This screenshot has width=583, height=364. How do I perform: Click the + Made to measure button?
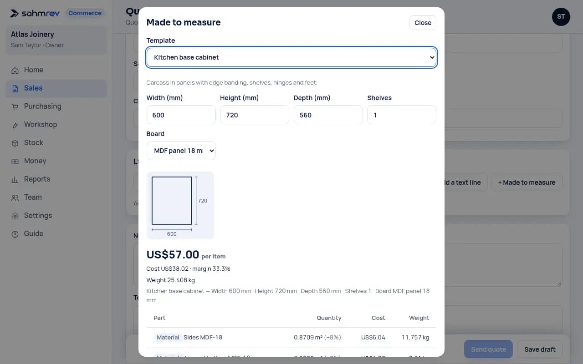pyautogui.click(x=527, y=182)
